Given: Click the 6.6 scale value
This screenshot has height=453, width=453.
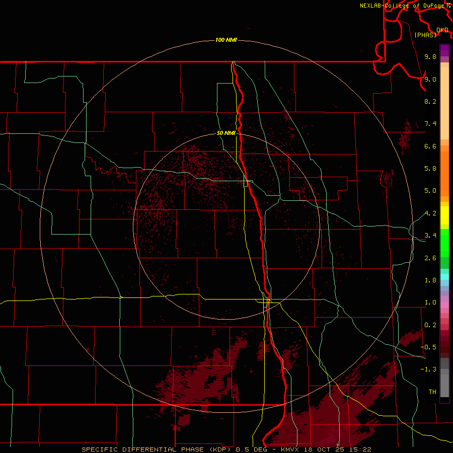Looking at the screenshot, I should [x=430, y=146].
